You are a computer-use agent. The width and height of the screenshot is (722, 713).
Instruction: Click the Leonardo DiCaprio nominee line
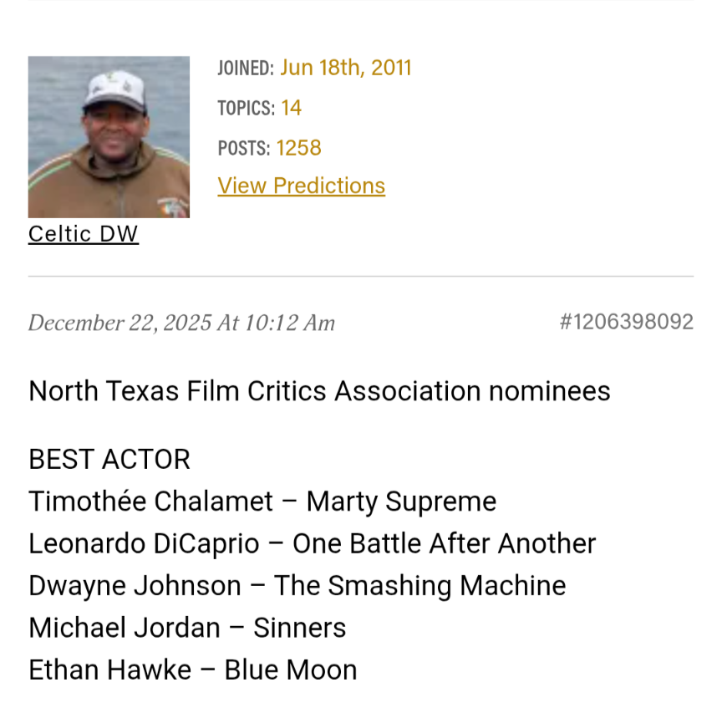pos(312,543)
